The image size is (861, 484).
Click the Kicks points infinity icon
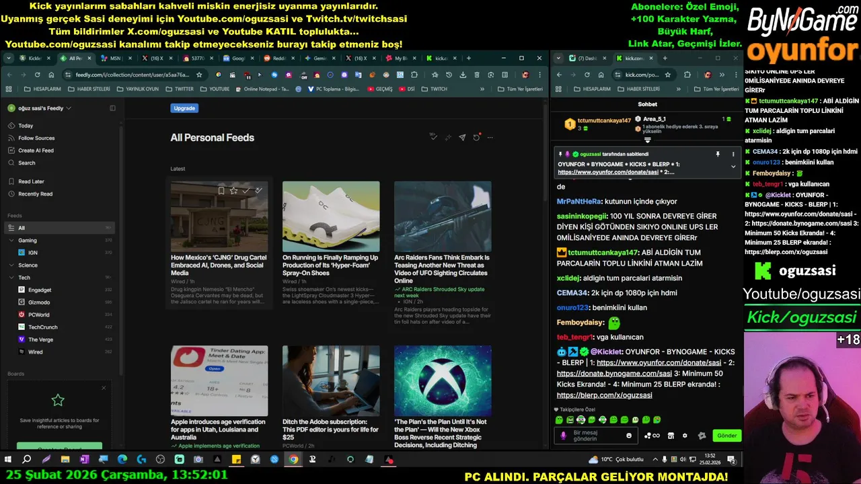tap(651, 436)
